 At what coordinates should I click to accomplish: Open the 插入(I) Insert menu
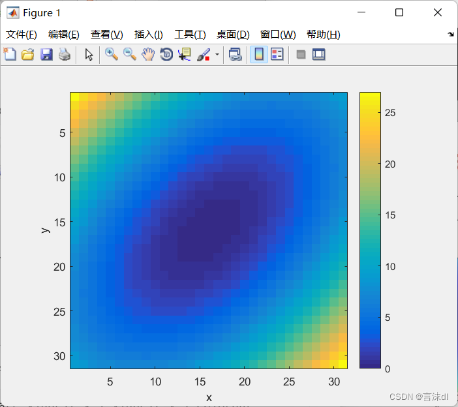point(148,35)
